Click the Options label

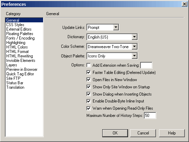coord(78,65)
